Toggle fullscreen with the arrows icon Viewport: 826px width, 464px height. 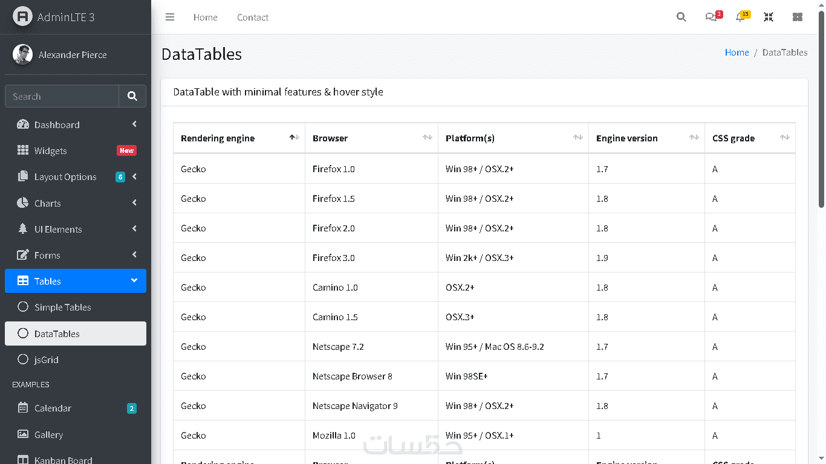tap(769, 18)
